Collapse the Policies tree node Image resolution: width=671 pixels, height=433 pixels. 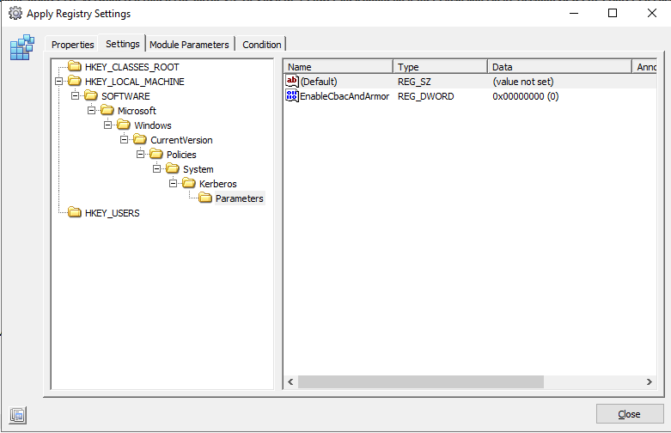(x=140, y=155)
